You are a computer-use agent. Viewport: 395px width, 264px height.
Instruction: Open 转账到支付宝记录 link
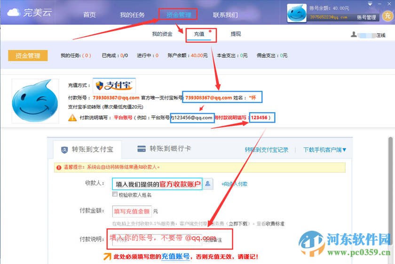coord(267,150)
